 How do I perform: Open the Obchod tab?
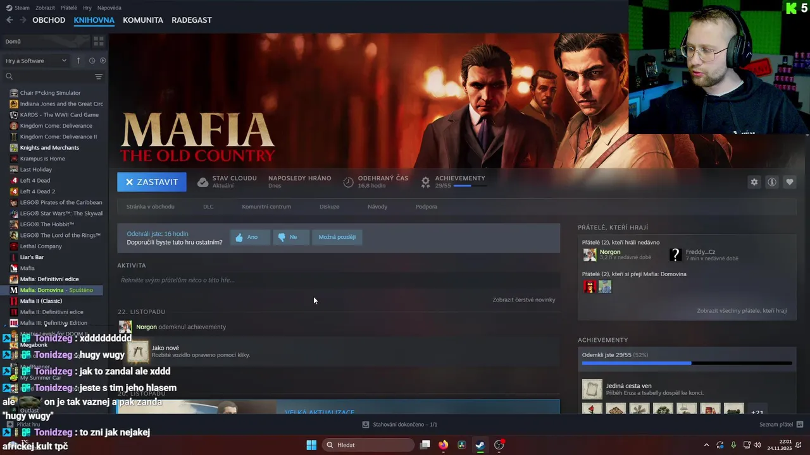tap(49, 20)
